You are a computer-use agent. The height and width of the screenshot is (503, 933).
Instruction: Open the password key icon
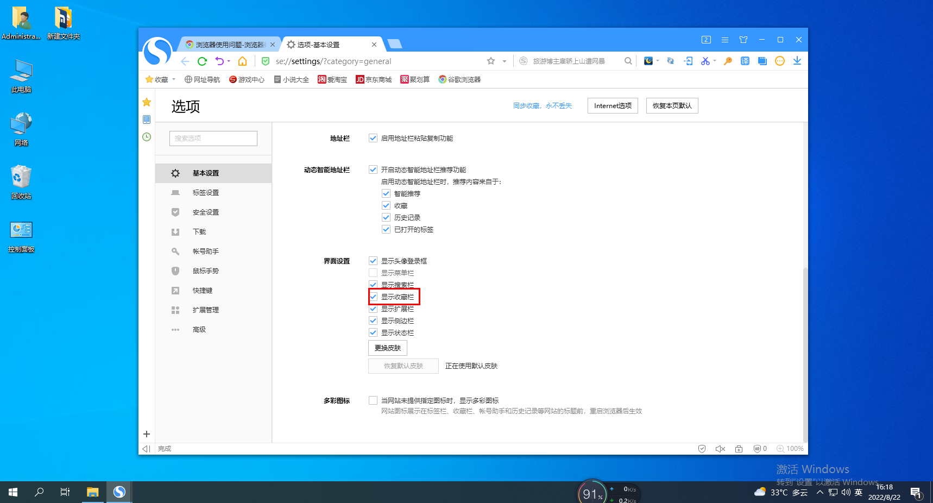tap(728, 61)
